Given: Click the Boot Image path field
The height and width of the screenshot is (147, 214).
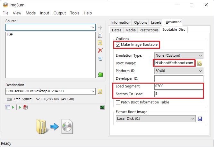Looking at the screenshot, I should [x=174, y=63].
